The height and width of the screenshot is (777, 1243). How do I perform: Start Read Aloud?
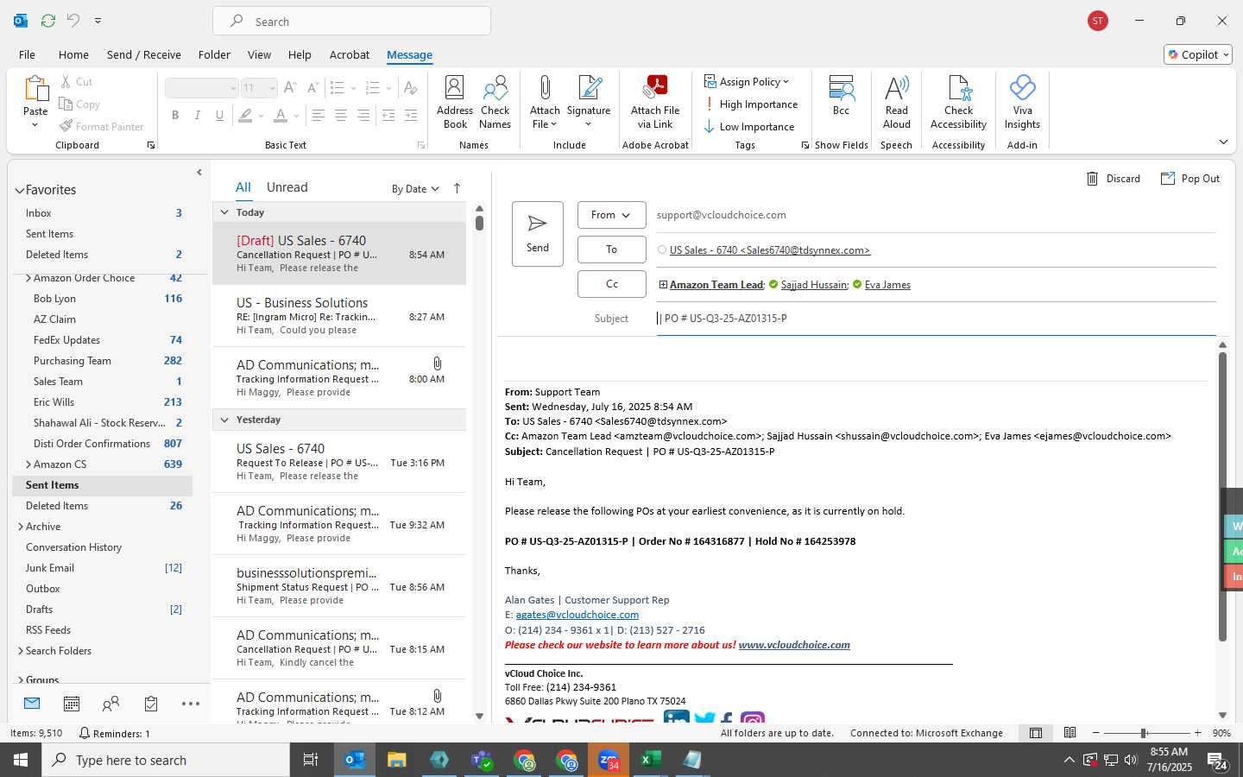[x=897, y=102]
